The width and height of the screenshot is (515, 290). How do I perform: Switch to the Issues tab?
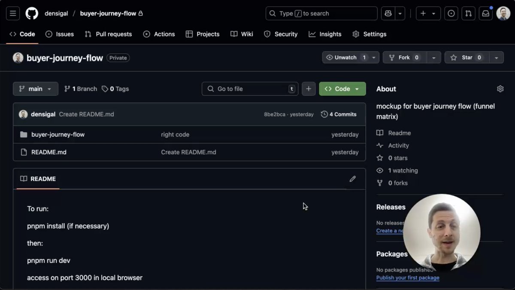pos(60,34)
